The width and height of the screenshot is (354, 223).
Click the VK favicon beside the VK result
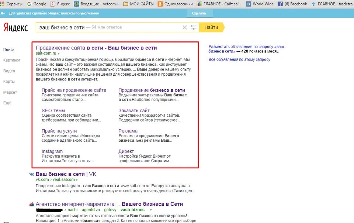[32, 174]
